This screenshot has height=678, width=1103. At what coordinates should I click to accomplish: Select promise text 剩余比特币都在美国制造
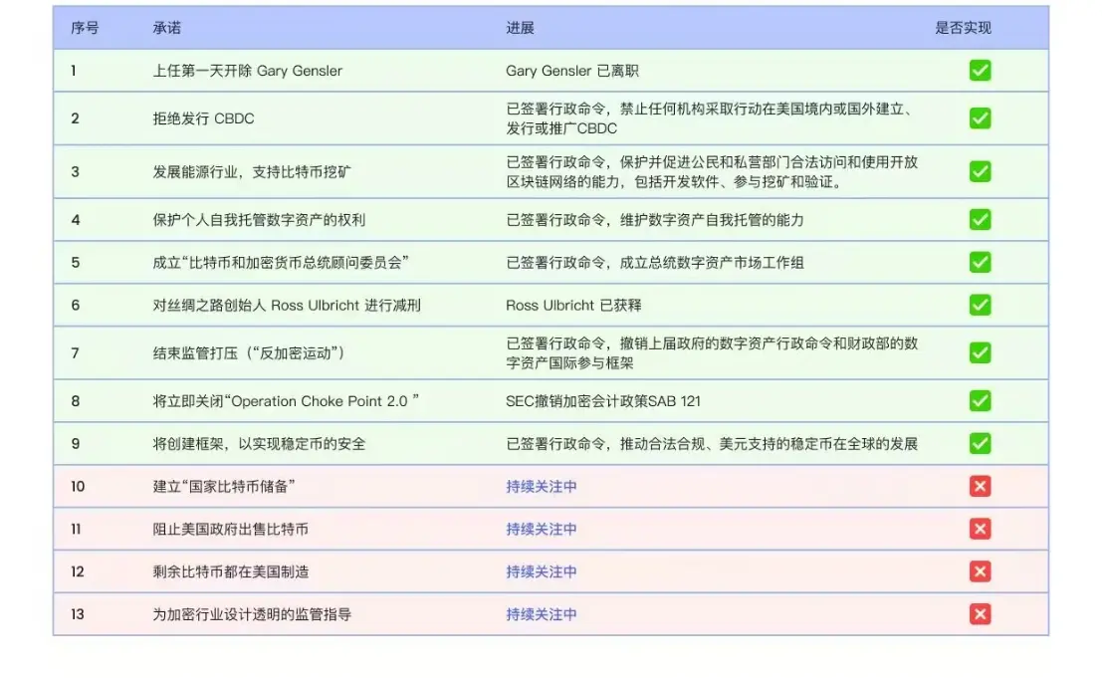coord(231,571)
